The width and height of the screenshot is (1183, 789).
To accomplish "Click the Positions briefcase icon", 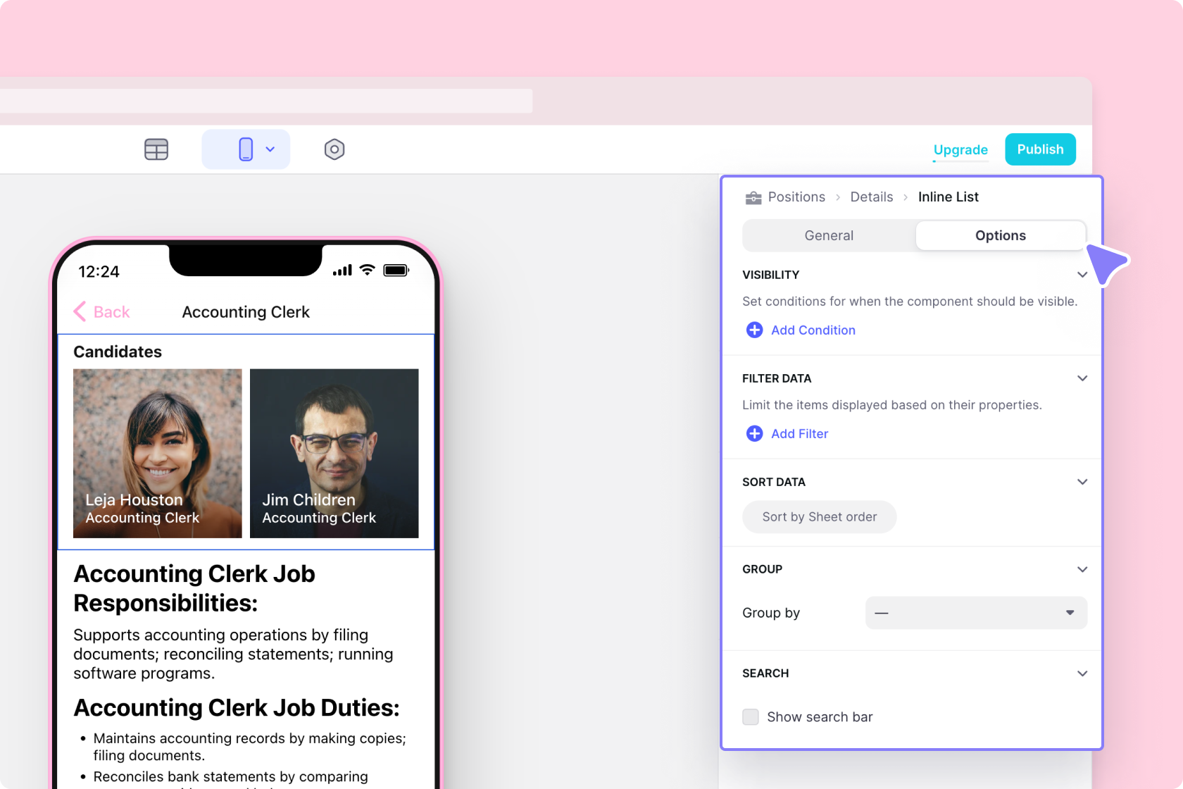I will [x=753, y=197].
